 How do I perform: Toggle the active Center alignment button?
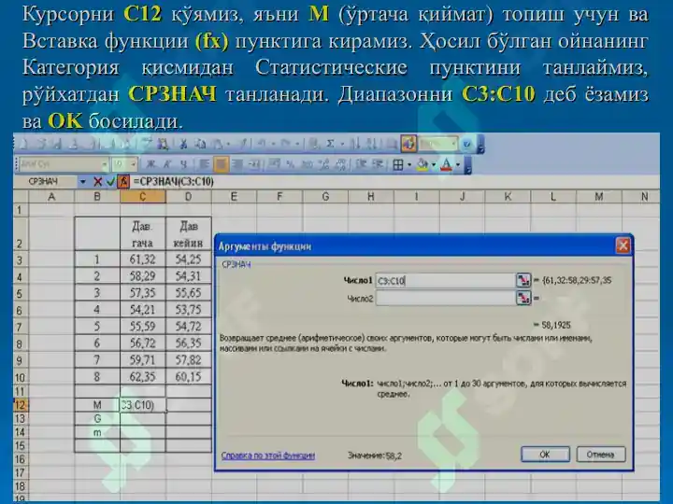click(221, 164)
